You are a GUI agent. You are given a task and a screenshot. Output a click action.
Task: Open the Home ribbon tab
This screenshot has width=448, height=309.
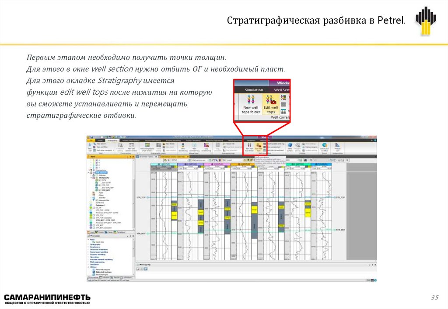click(100, 141)
